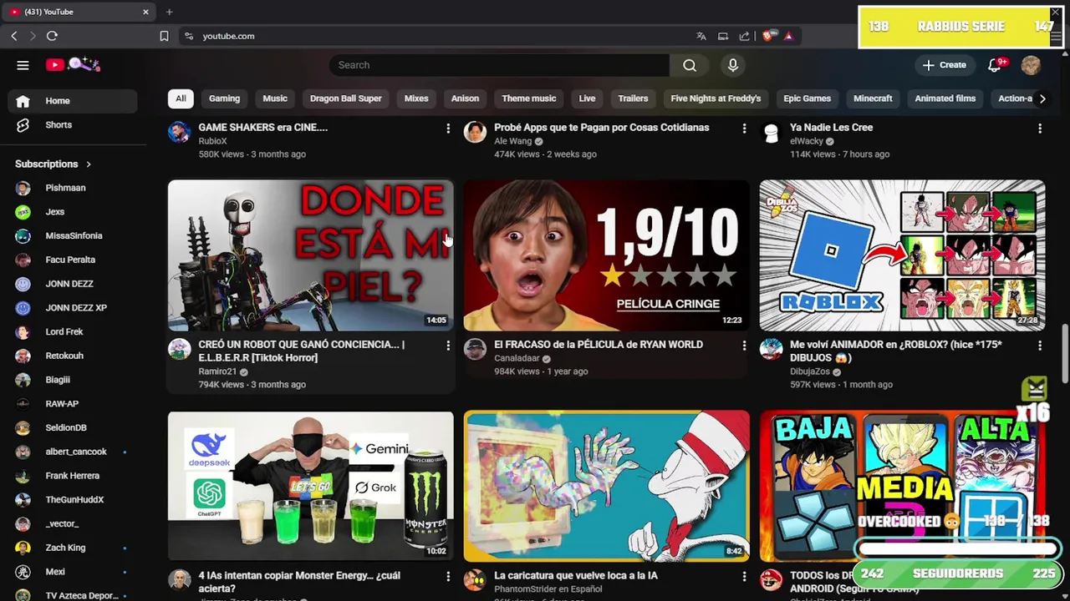Select the Minecraft filter chip
The width and height of the screenshot is (1070, 601).
(873, 98)
